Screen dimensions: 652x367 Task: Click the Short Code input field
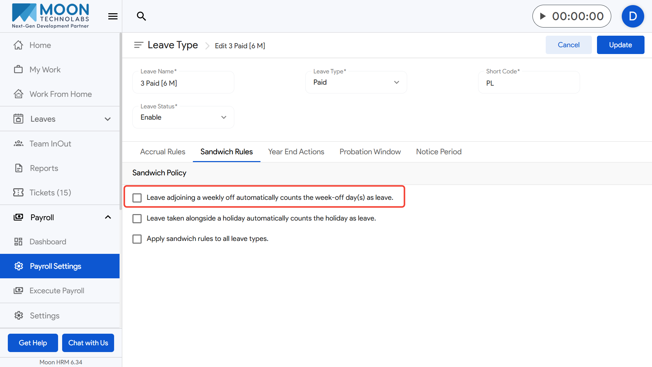pos(528,83)
